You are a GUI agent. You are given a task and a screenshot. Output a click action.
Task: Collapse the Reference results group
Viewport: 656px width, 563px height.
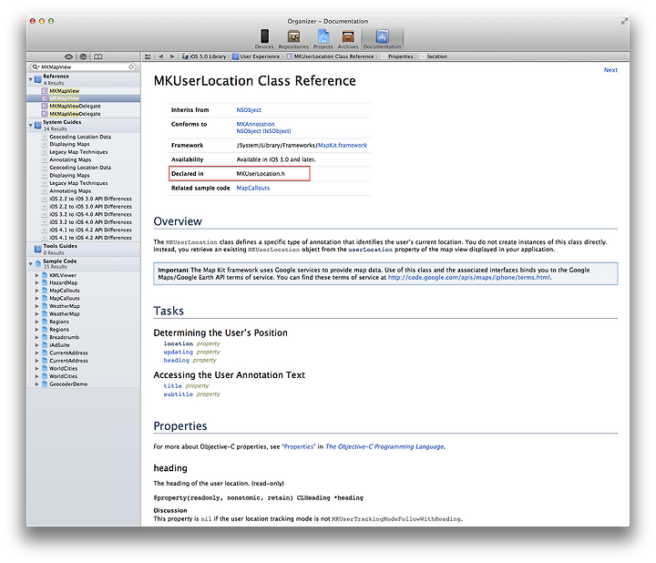coord(31,79)
